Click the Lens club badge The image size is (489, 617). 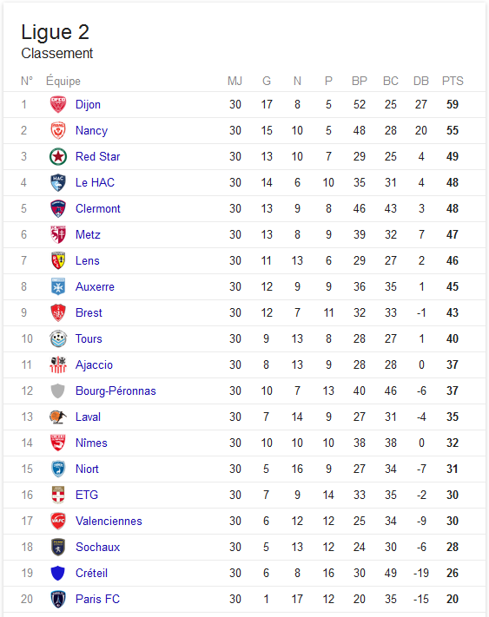tap(58, 260)
